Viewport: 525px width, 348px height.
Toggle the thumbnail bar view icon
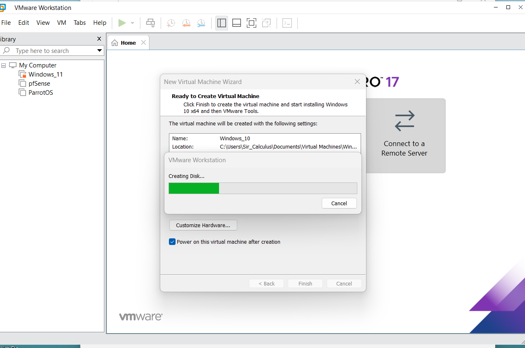(x=237, y=23)
